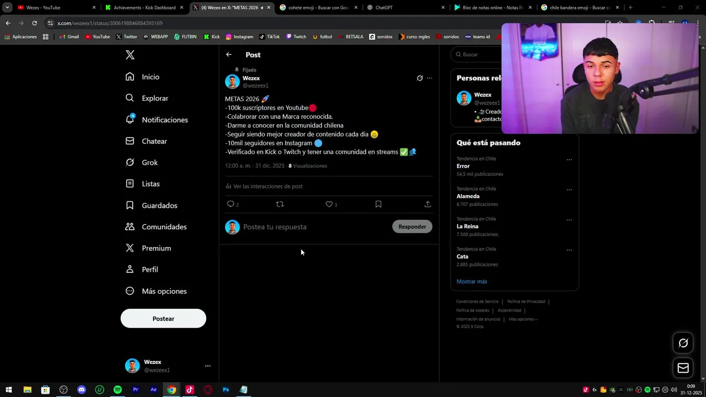
Task: Open Chatear messages
Action: pos(146,141)
